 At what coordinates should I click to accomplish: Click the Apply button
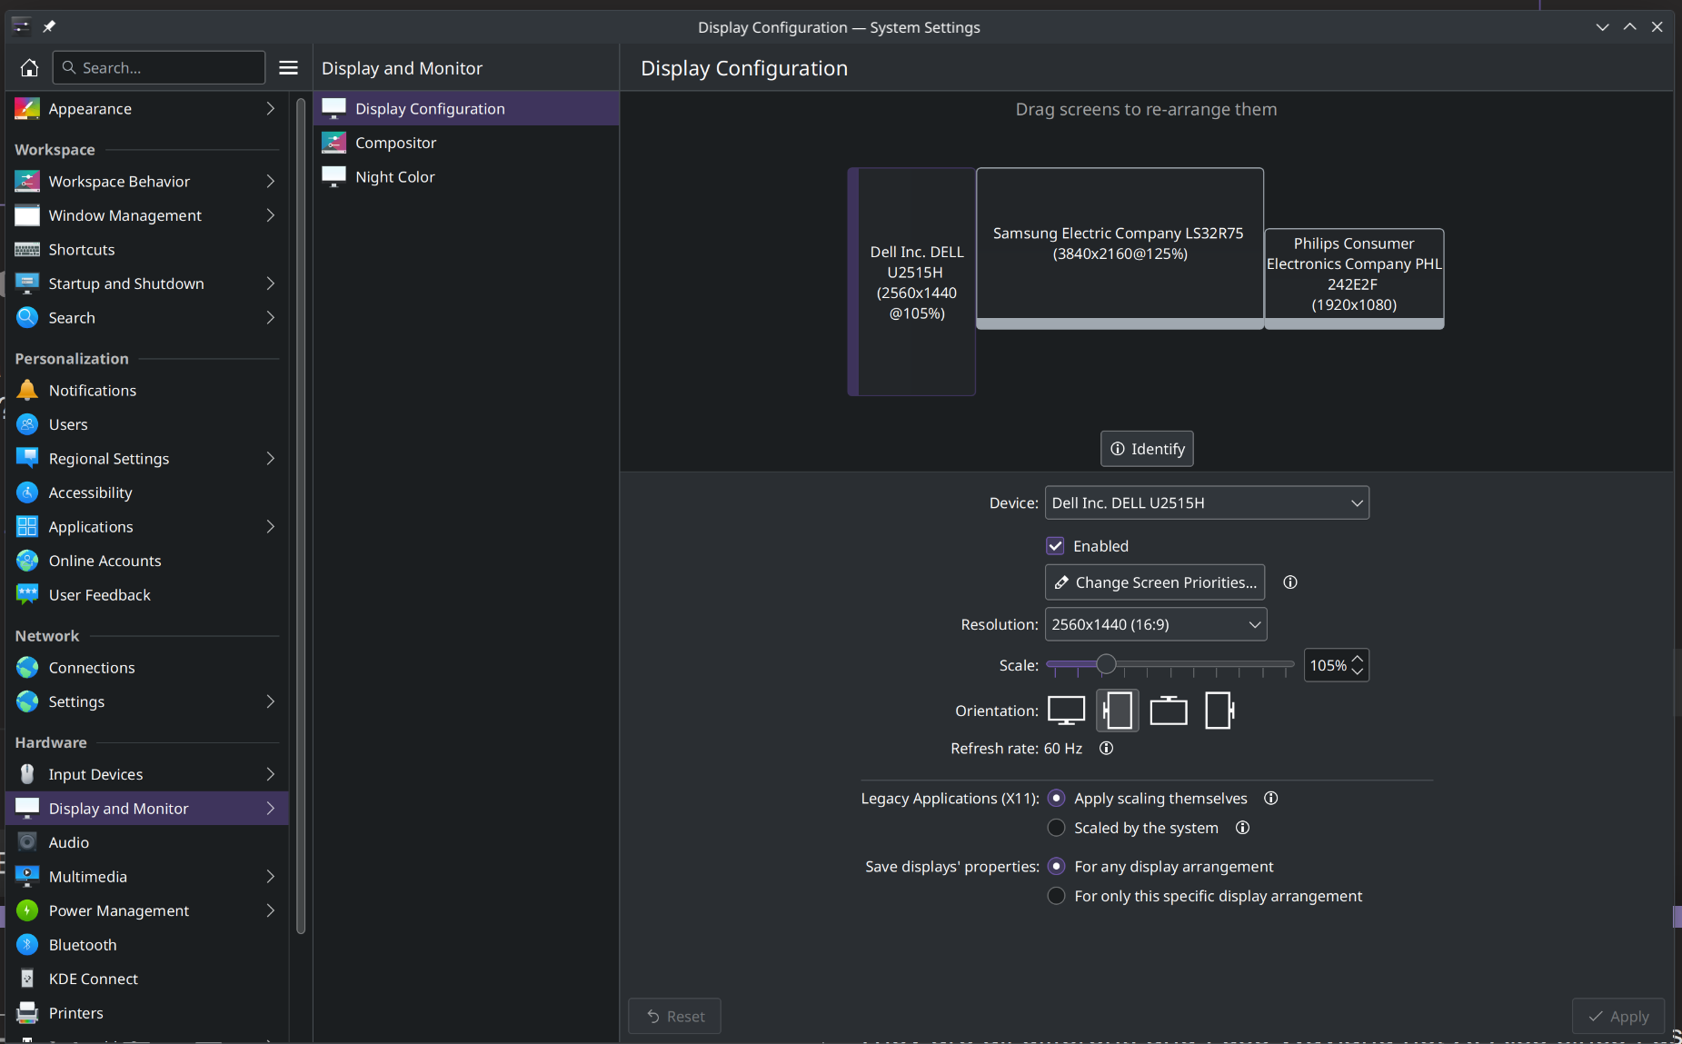1617,1017
